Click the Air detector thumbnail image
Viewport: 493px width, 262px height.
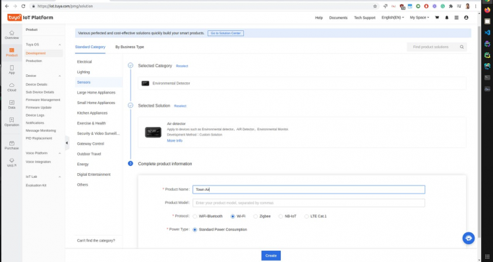pyautogui.click(x=153, y=132)
